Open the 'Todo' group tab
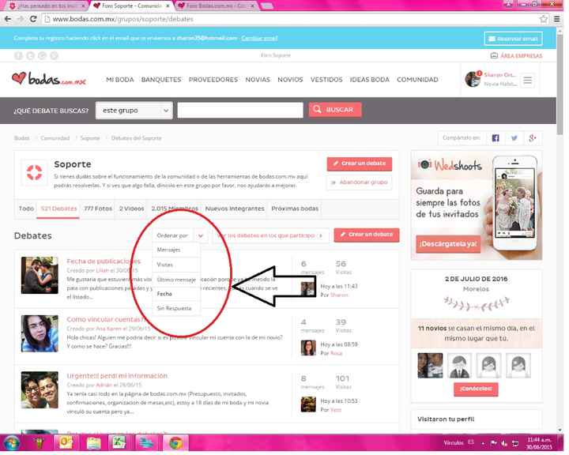 coord(26,209)
